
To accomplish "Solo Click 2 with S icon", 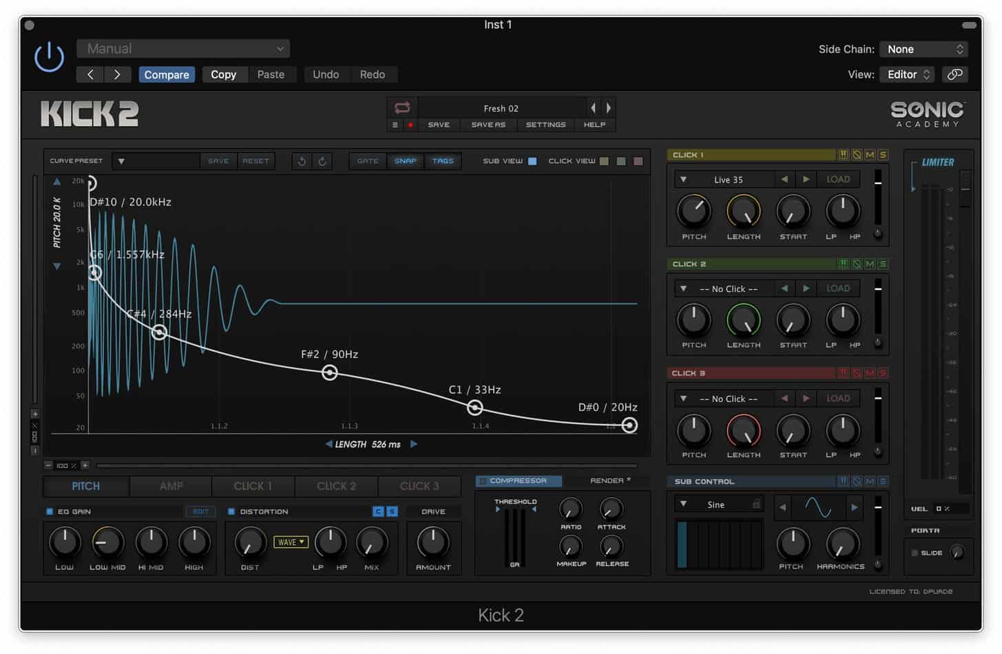I will point(883,264).
